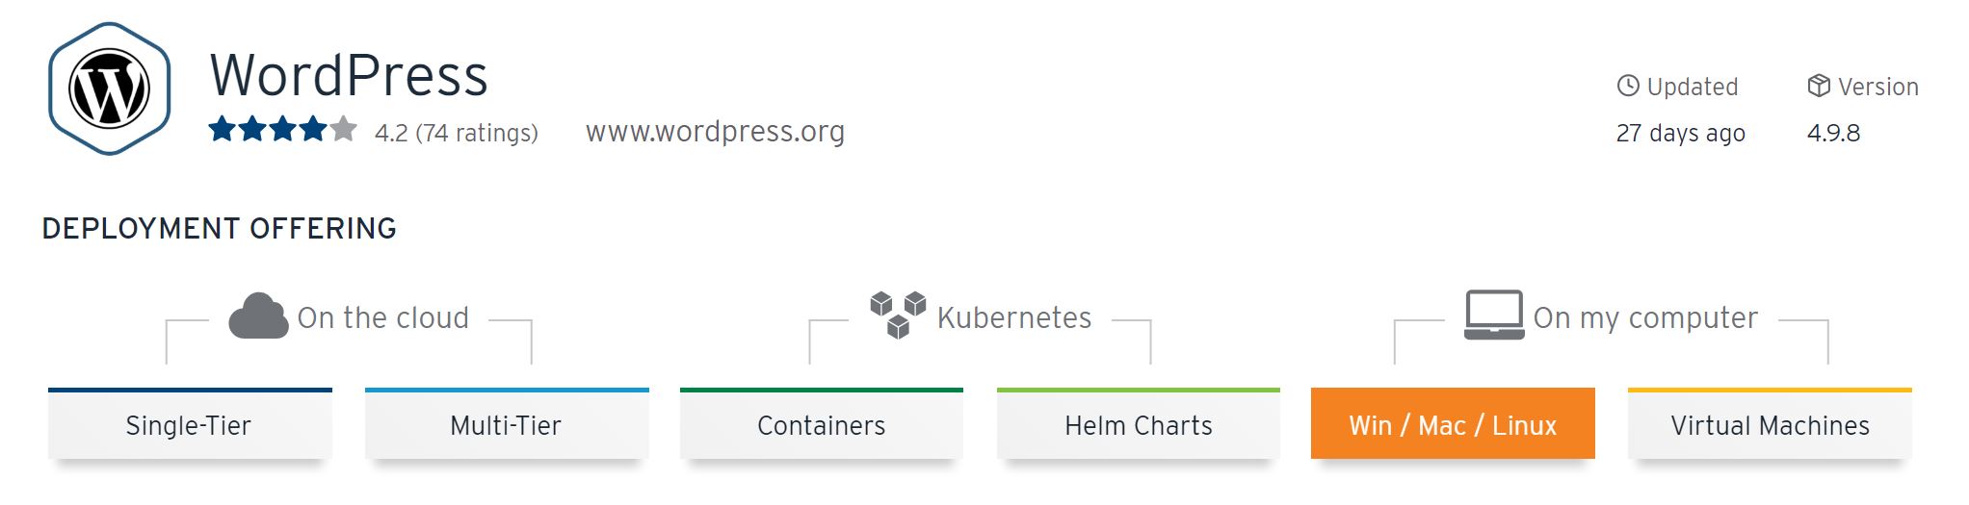Click the On my computer label
The width and height of the screenshot is (1969, 505).
[x=1645, y=318]
